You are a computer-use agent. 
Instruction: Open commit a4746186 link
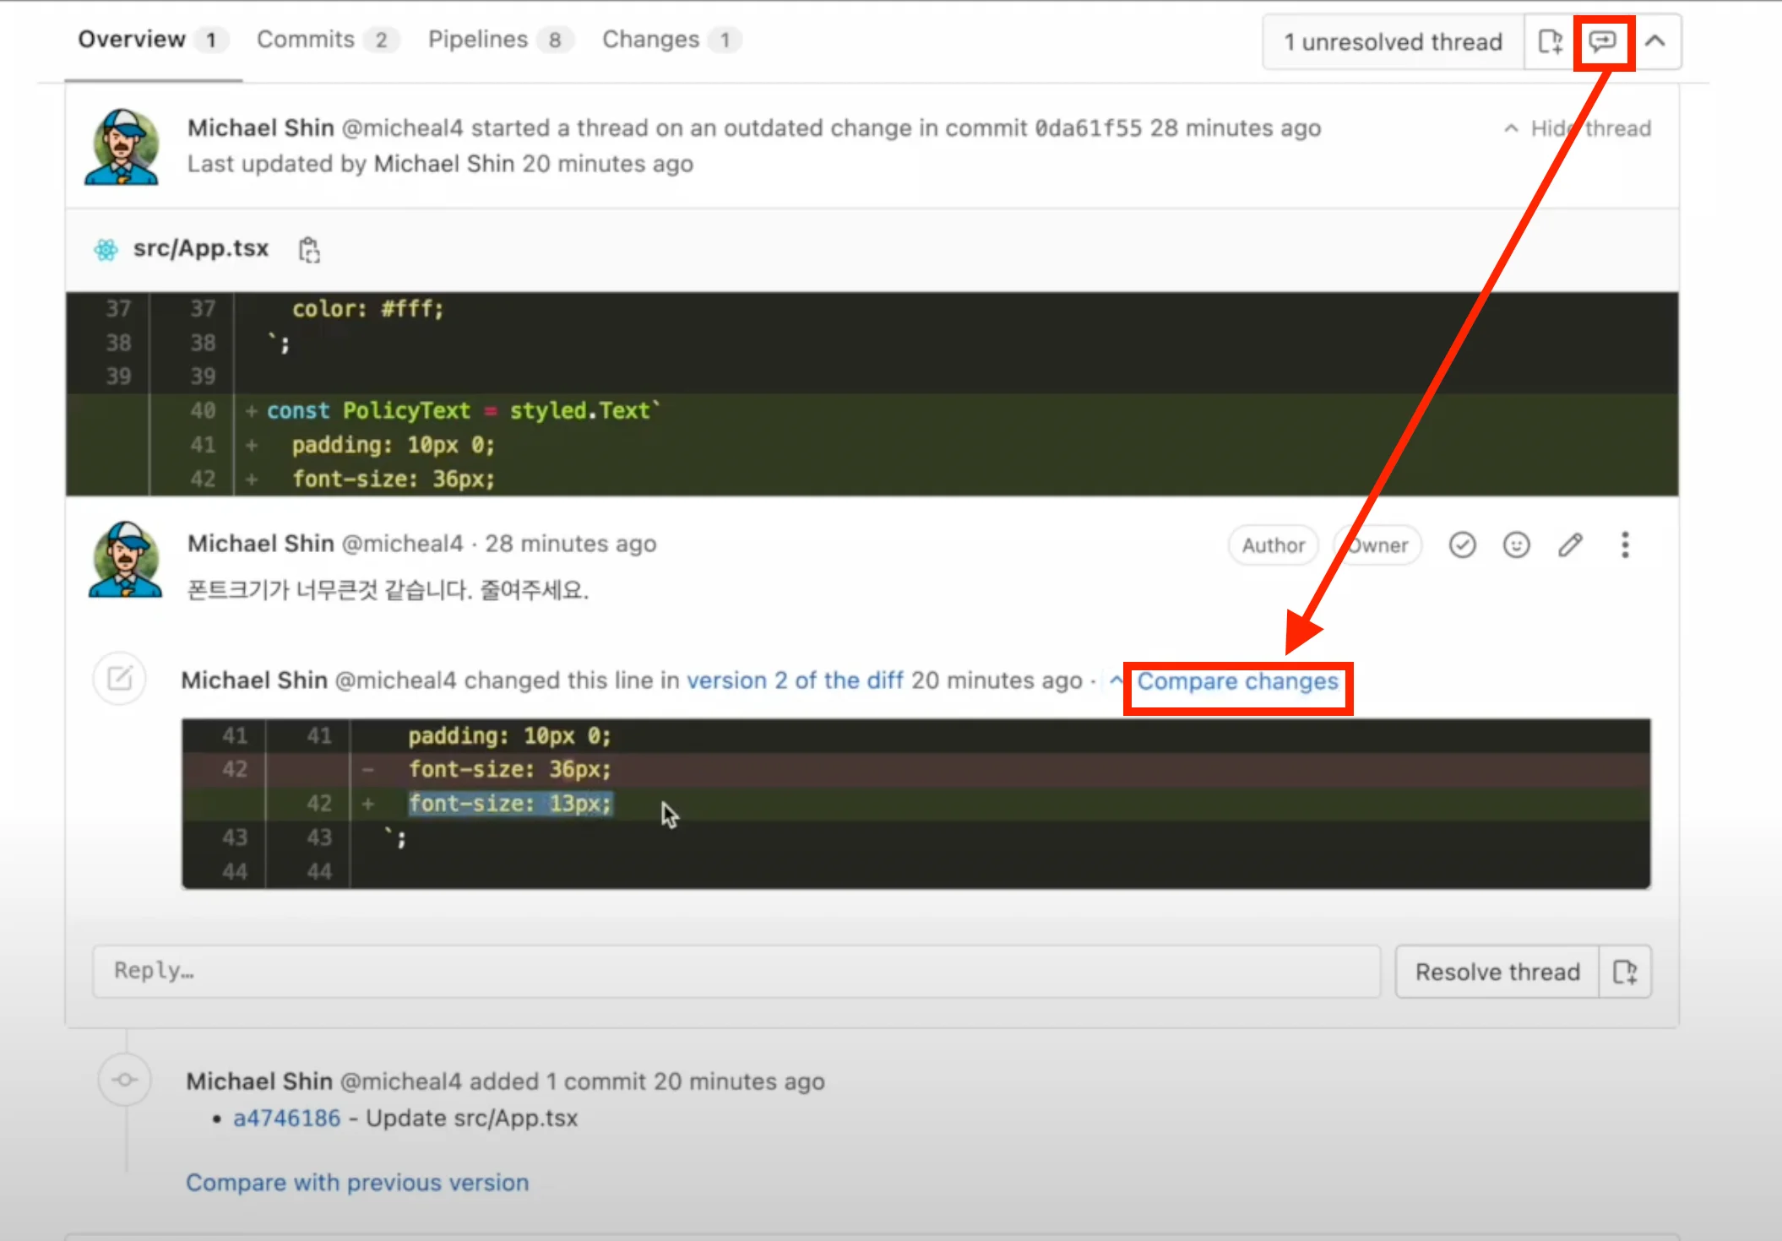286,1119
